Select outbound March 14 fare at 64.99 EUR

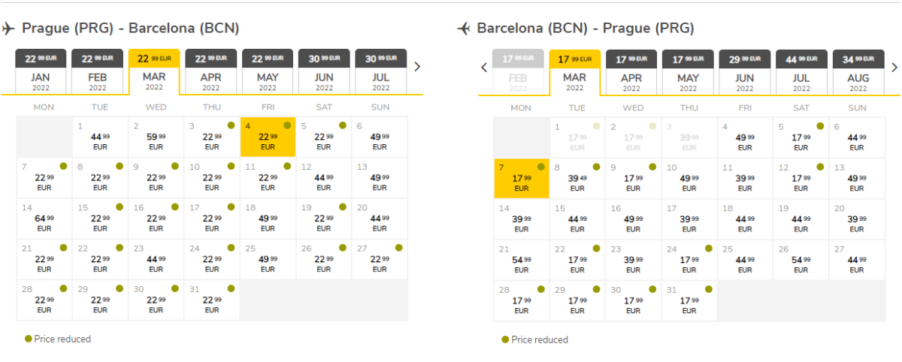(x=44, y=219)
